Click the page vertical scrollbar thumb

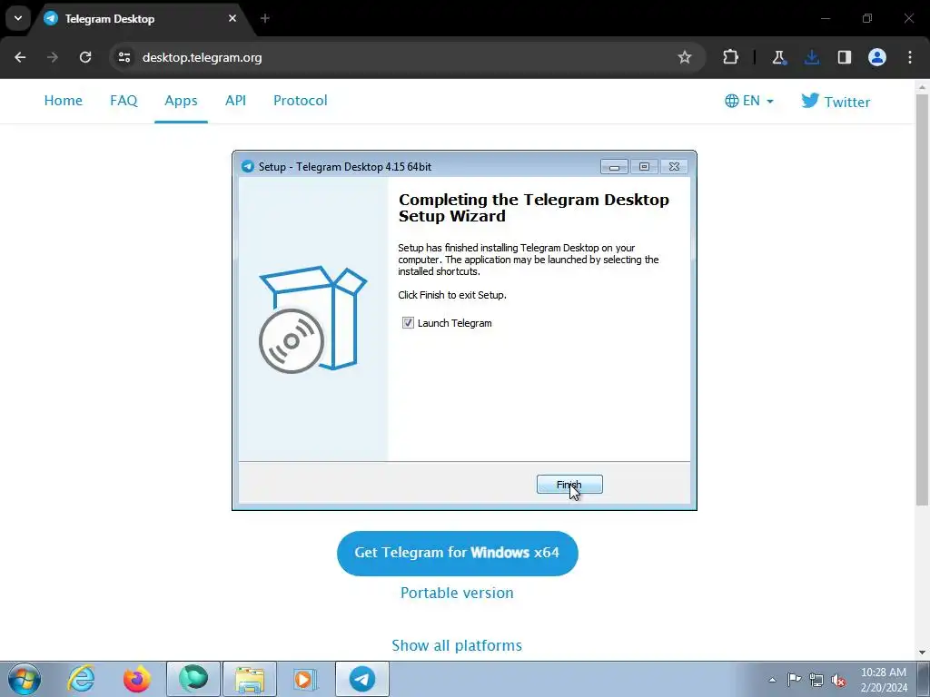pyautogui.click(x=923, y=299)
